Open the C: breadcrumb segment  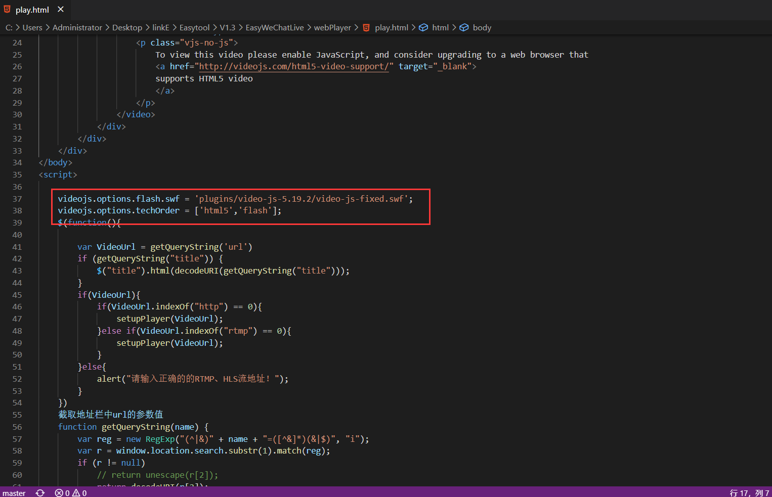(9, 27)
